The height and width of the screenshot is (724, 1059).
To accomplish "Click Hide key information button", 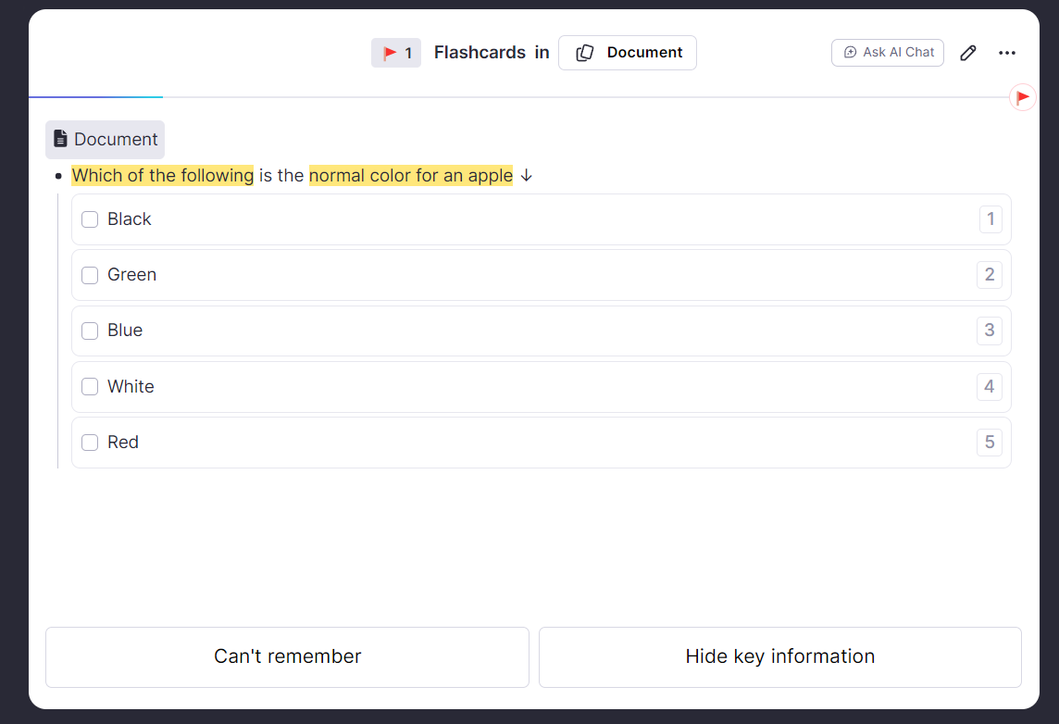I will pos(779,656).
